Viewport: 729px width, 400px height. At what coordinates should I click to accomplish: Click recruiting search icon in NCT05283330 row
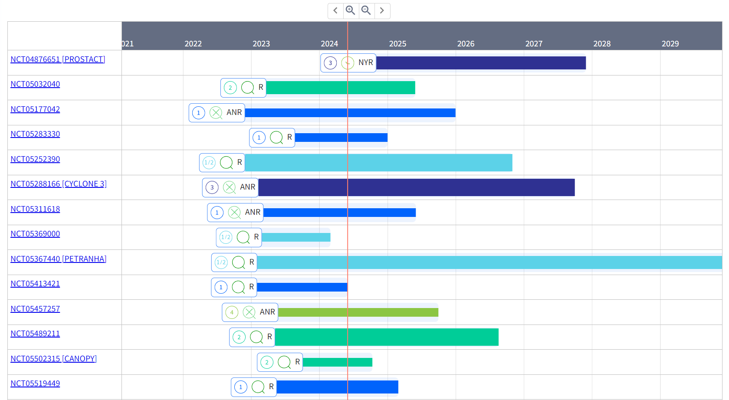point(276,138)
